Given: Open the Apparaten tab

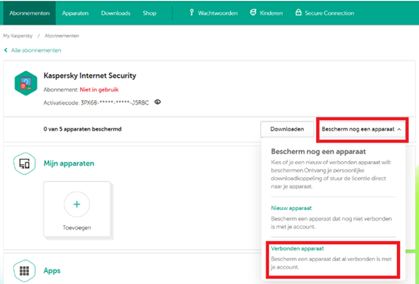Looking at the screenshot, I should click(x=75, y=13).
